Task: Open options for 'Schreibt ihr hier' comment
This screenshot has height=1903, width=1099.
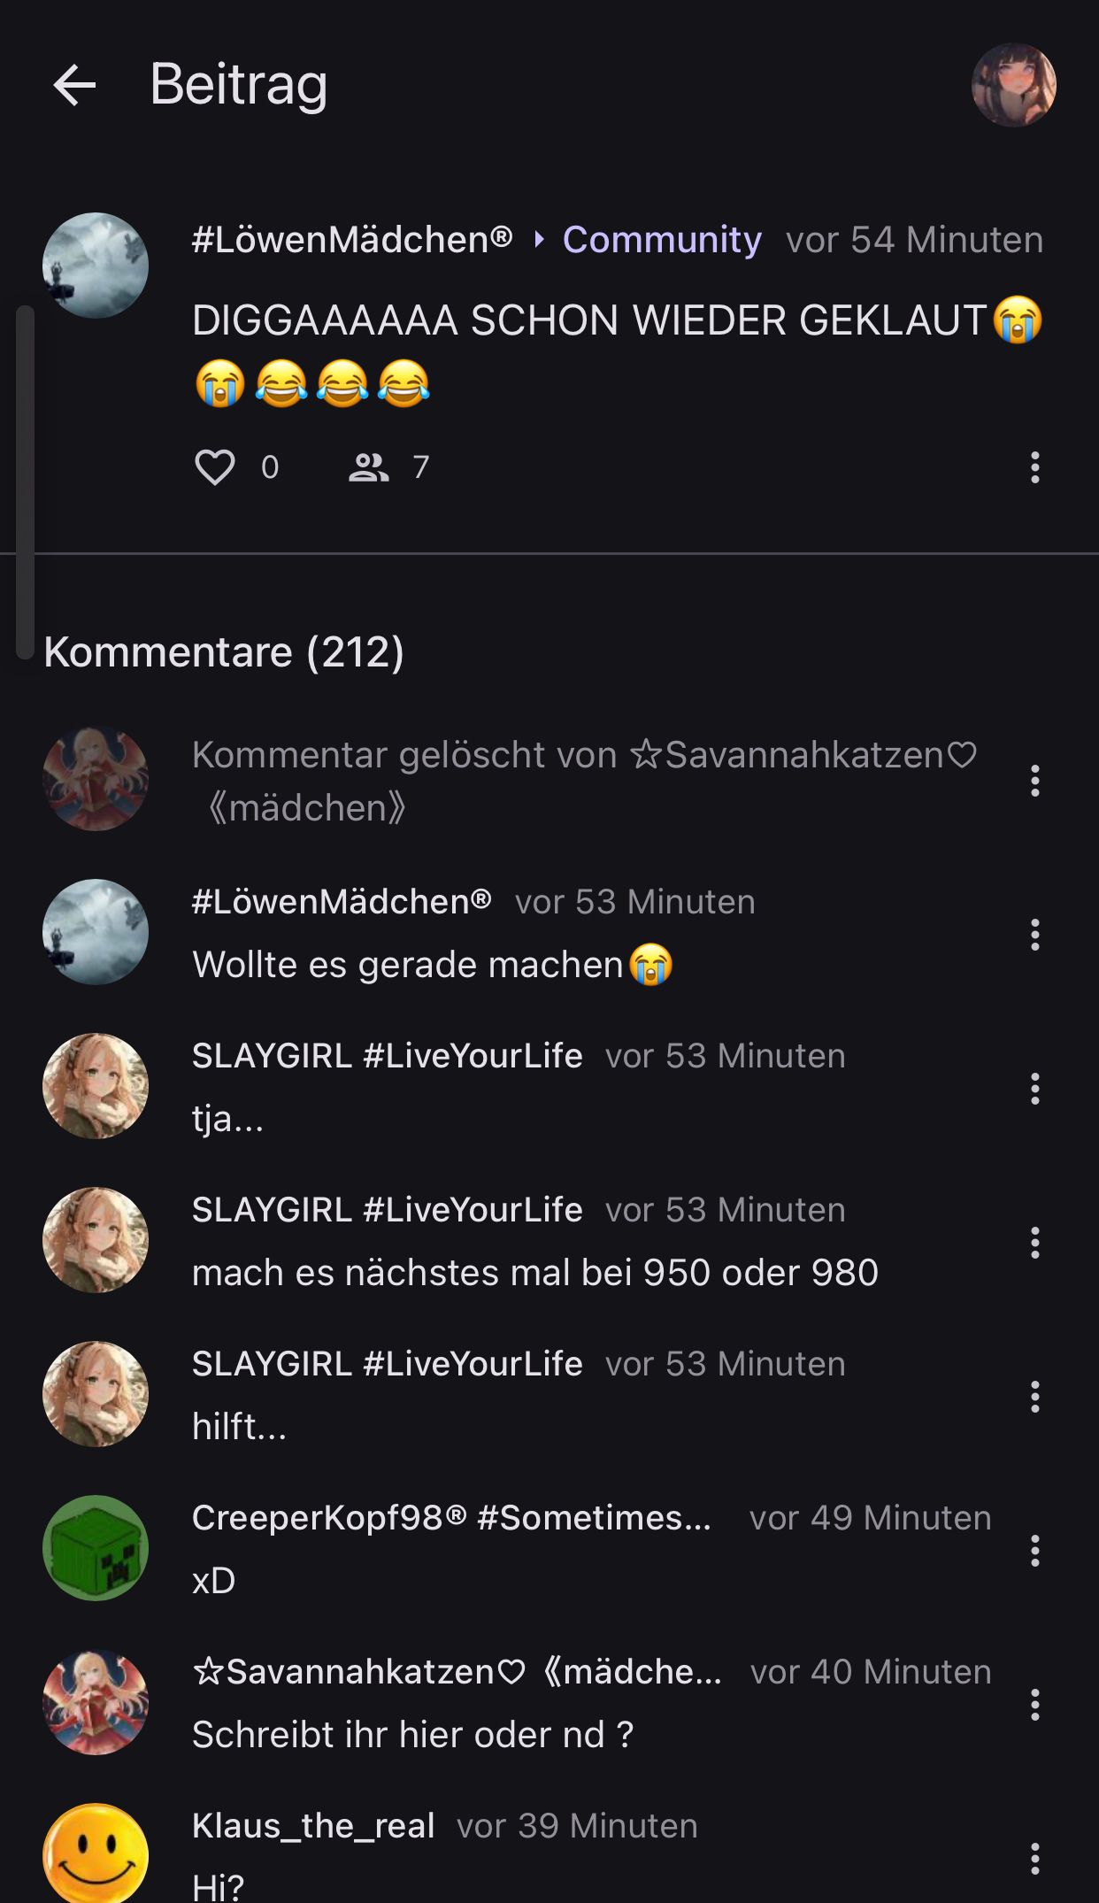Action: pos(1034,1705)
